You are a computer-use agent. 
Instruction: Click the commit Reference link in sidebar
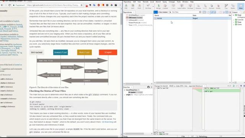[8, 99]
